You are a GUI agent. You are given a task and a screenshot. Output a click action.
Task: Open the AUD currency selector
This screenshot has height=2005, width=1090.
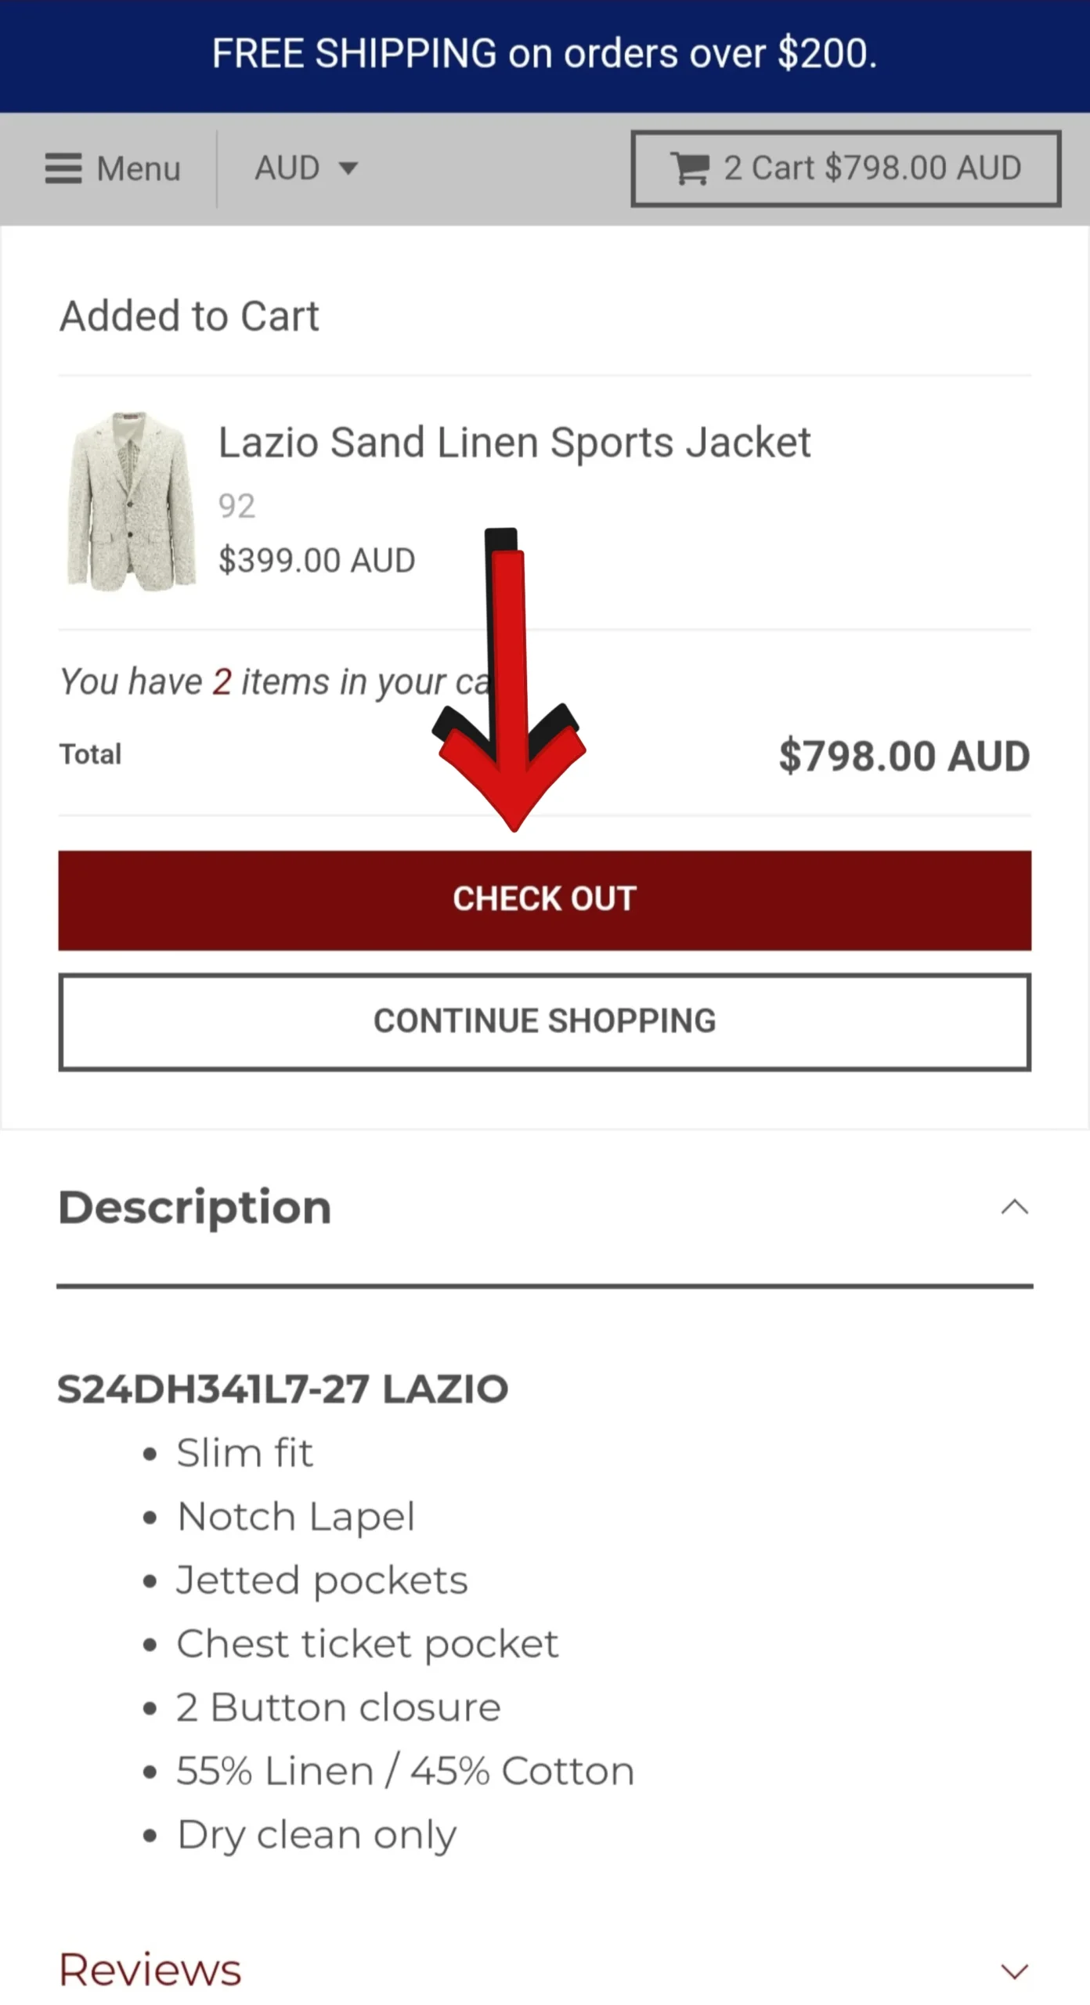tap(305, 168)
